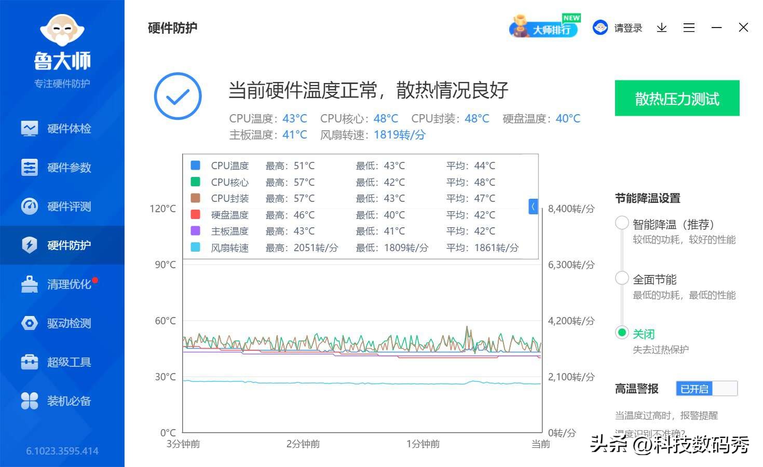Click the 节能降温设置 heading
Viewport: 763px width, 467px height.
pyautogui.click(x=647, y=198)
